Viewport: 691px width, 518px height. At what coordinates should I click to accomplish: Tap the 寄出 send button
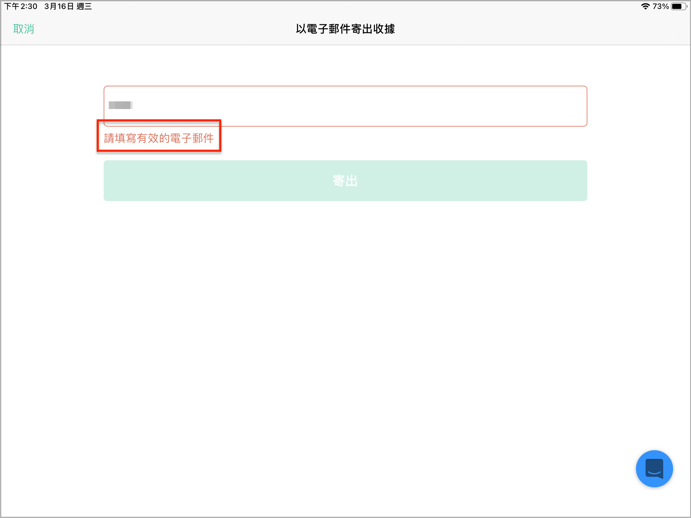[x=345, y=181]
